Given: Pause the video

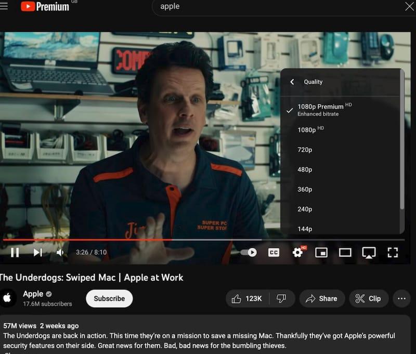Looking at the screenshot, I should [15, 253].
